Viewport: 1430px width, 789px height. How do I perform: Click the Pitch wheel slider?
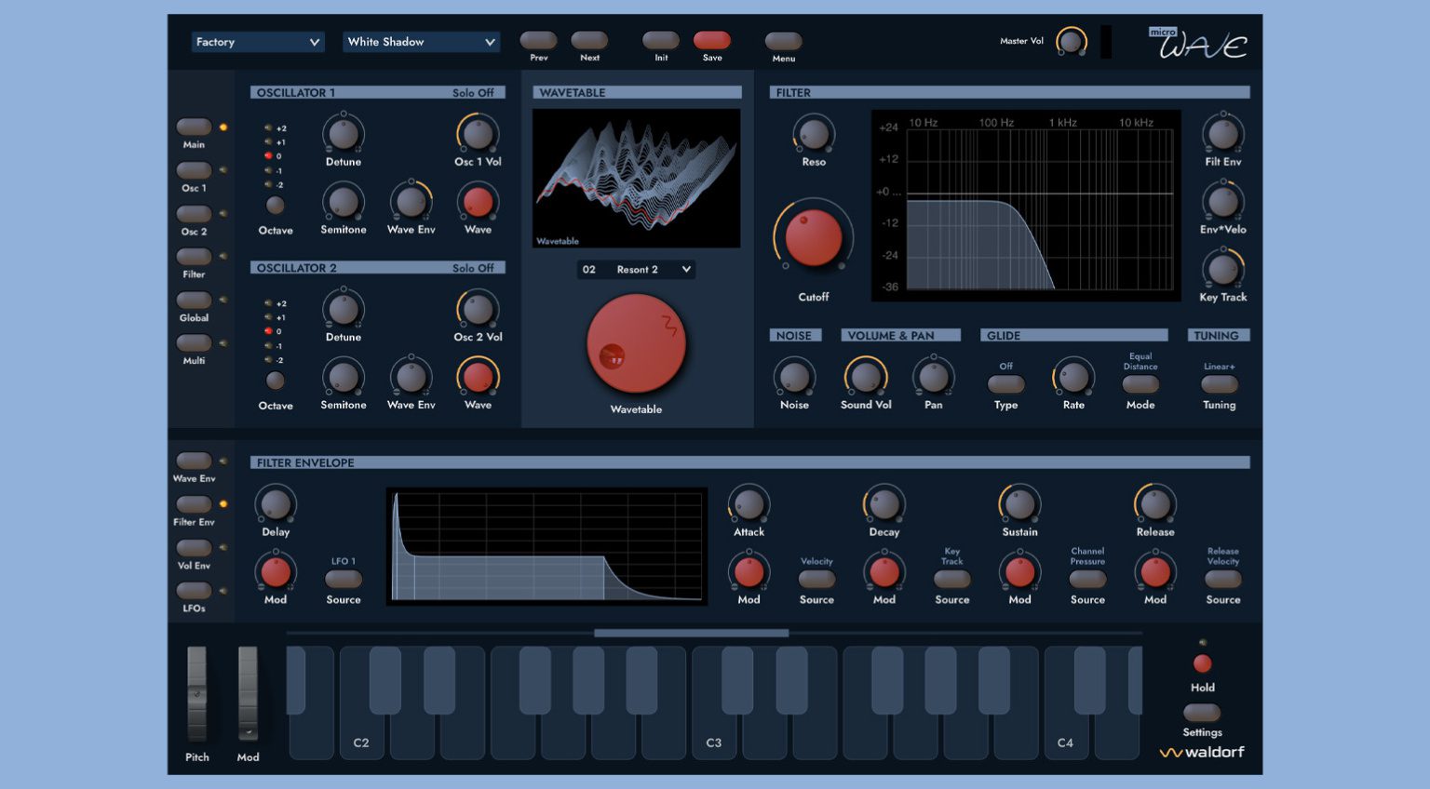(x=196, y=694)
